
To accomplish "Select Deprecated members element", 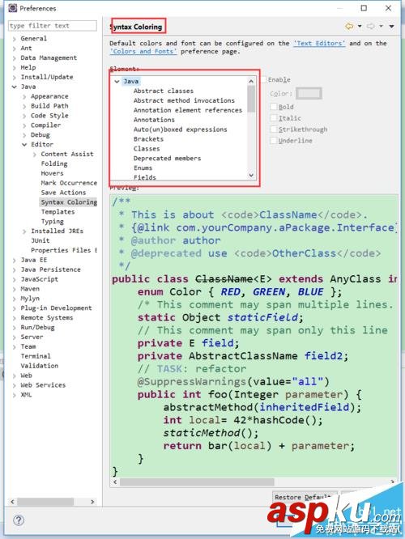I will click(167, 158).
